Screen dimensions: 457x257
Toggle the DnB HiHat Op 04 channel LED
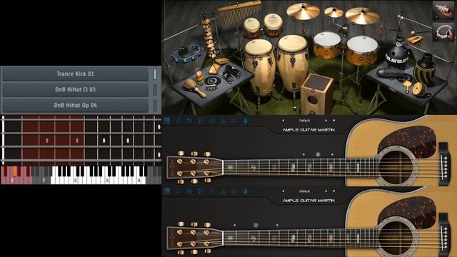pos(155,106)
